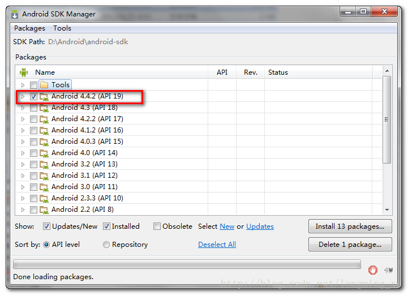Click the red stop-hand icon
Screen dimensions: 408x295
373,270
